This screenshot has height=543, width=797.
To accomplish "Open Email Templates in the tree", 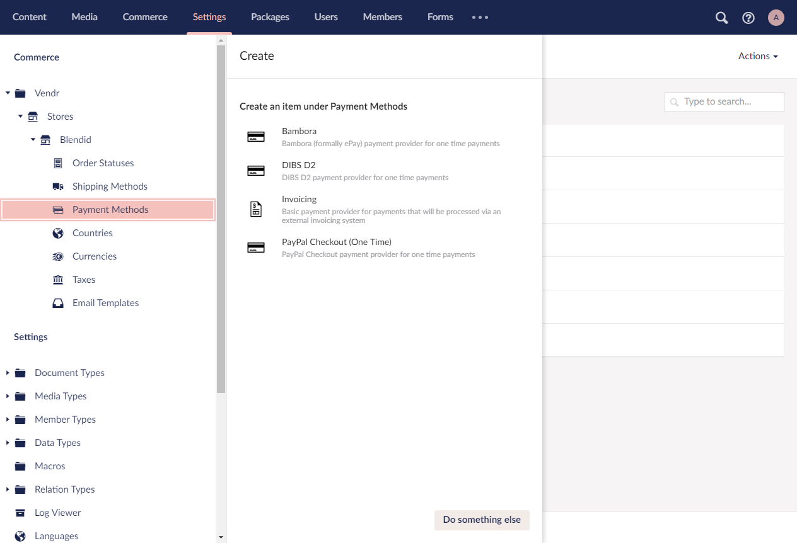I will pyautogui.click(x=105, y=303).
